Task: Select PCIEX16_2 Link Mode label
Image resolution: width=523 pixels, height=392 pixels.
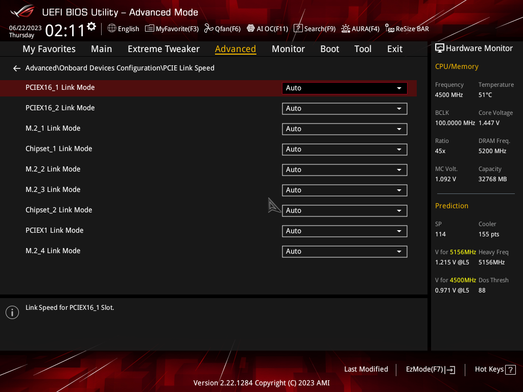Action: click(60, 108)
